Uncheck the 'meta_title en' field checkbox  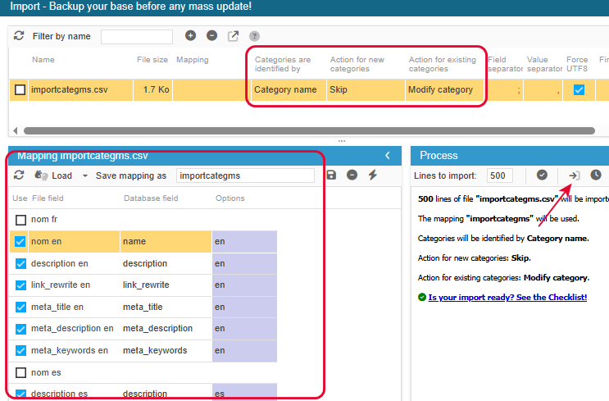[20, 308]
